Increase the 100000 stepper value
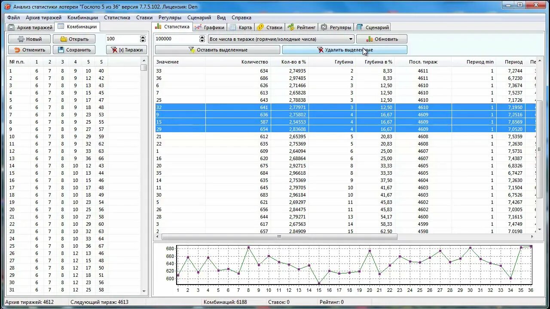Viewport: 550px width, 309px height. 202,37
